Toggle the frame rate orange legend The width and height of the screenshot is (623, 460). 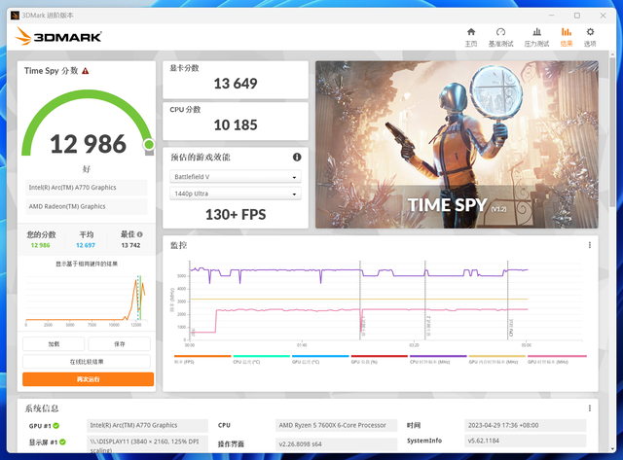[202, 359]
